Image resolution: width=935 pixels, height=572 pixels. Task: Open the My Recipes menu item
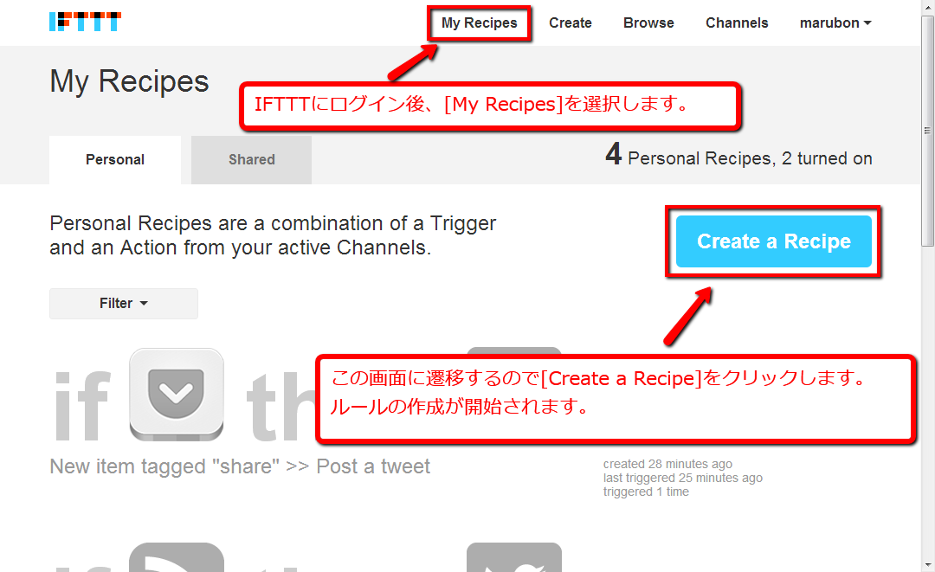pos(480,23)
